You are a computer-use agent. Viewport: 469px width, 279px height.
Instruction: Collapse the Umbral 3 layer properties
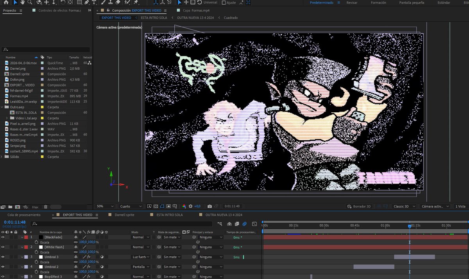[x=21, y=257]
